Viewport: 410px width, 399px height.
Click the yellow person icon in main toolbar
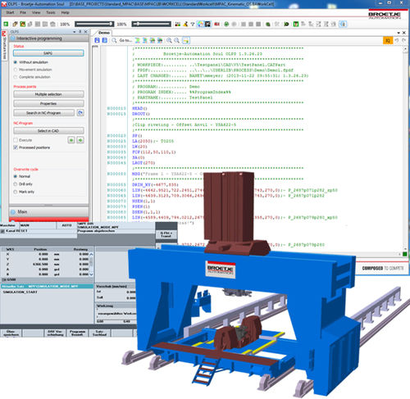click(x=185, y=24)
